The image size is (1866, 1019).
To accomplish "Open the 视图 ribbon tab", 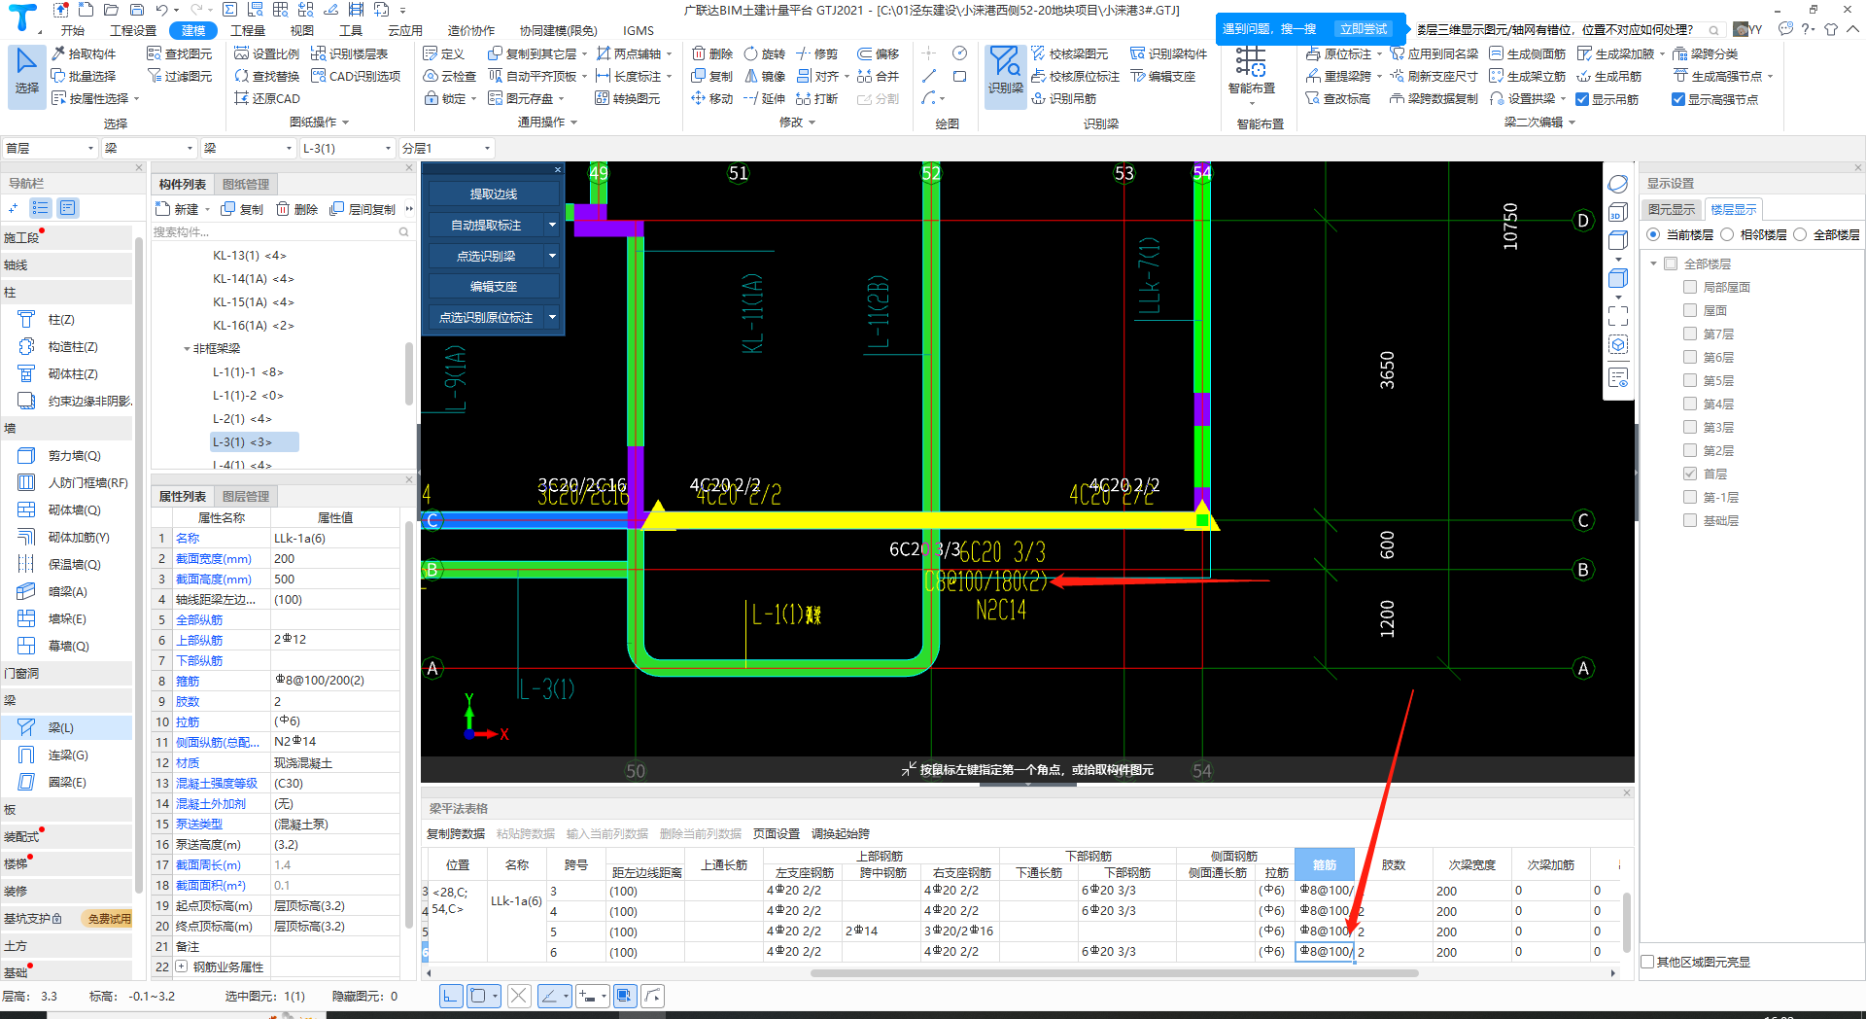I will (x=302, y=30).
